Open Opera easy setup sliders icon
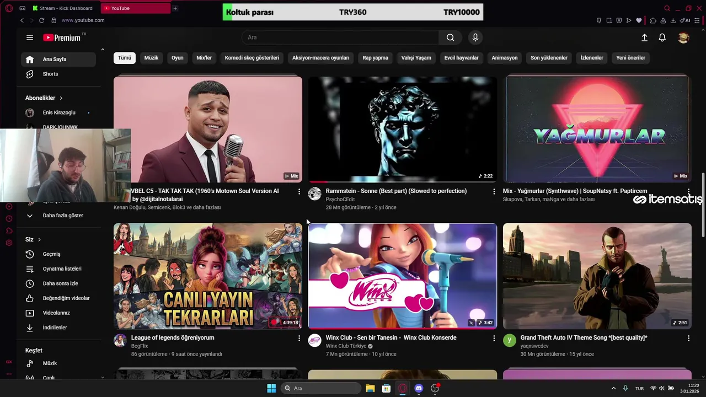Image resolution: width=706 pixels, height=397 pixels. (698, 20)
